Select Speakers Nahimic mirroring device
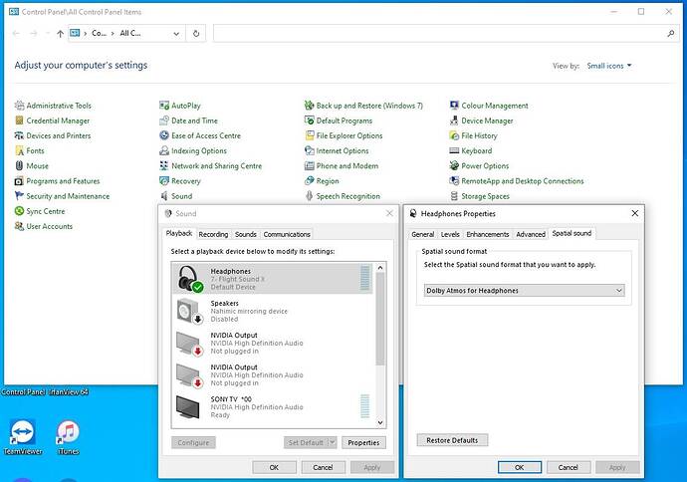This screenshot has height=482, width=687. 273,311
